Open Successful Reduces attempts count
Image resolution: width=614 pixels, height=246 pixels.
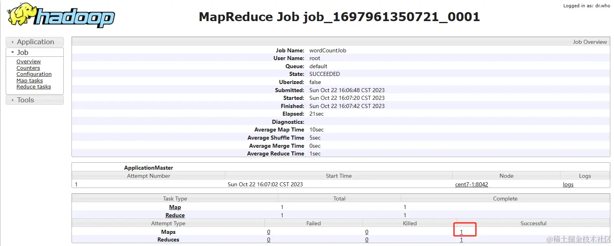[461, 240]
